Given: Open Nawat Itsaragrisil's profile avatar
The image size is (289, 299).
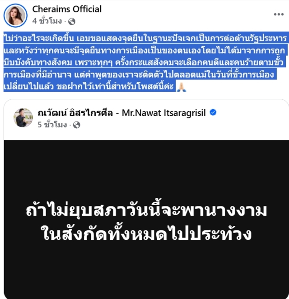Looking at the screenshot, I should click(23, 117).
